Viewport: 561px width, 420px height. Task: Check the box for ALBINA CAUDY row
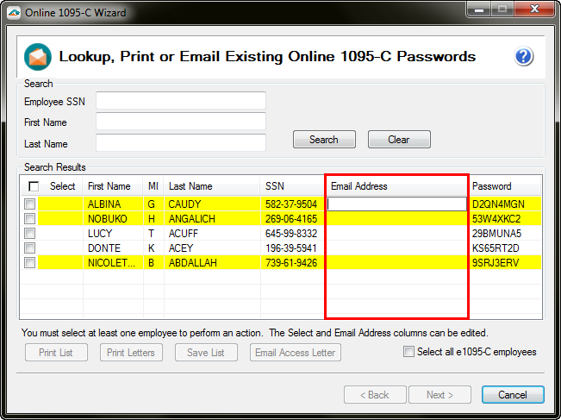tap(29, 204)
